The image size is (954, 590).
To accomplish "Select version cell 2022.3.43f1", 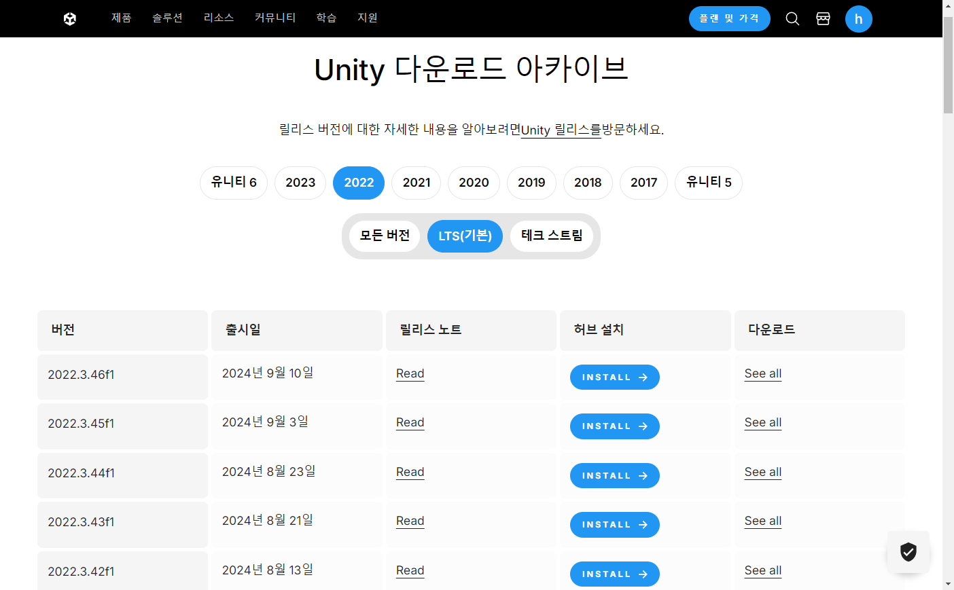I will (x=122, y=524).
